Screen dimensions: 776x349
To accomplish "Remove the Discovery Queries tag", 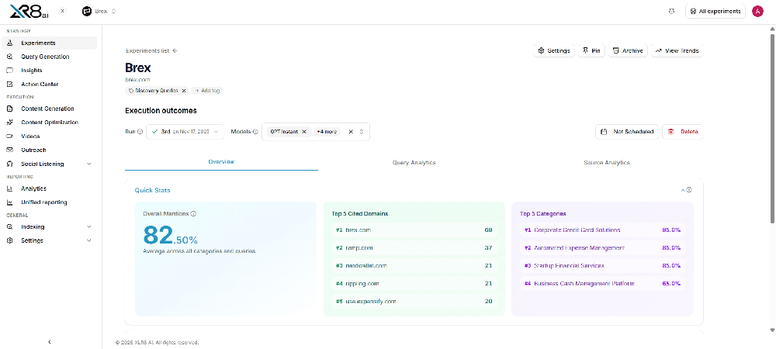I will tap(184, 91).
